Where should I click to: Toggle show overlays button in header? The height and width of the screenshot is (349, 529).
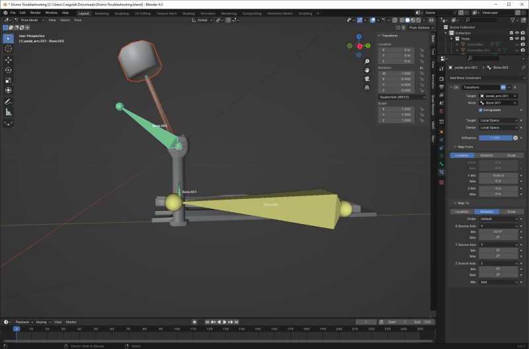point(373,20)
